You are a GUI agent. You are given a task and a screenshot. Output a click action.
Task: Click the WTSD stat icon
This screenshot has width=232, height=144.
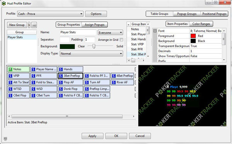click(x=10, y=89)
